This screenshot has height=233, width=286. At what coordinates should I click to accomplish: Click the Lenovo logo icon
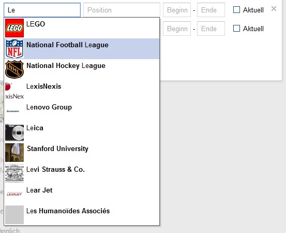coord(14,111)
